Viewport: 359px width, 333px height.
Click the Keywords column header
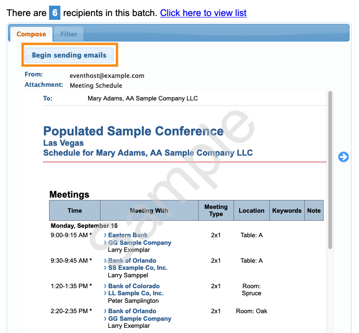coord(287,210)
